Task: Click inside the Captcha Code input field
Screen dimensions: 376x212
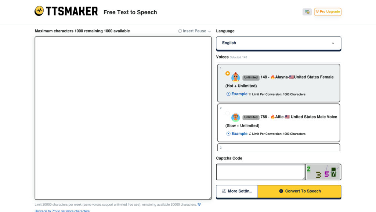Action: coord(260,172)
